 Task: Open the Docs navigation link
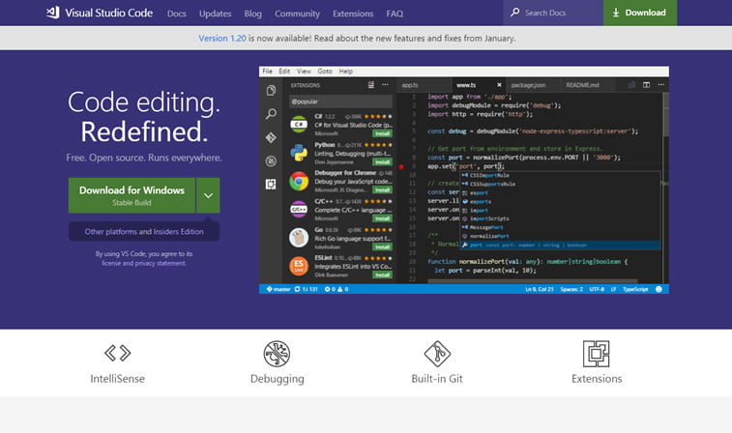(176, 14)
